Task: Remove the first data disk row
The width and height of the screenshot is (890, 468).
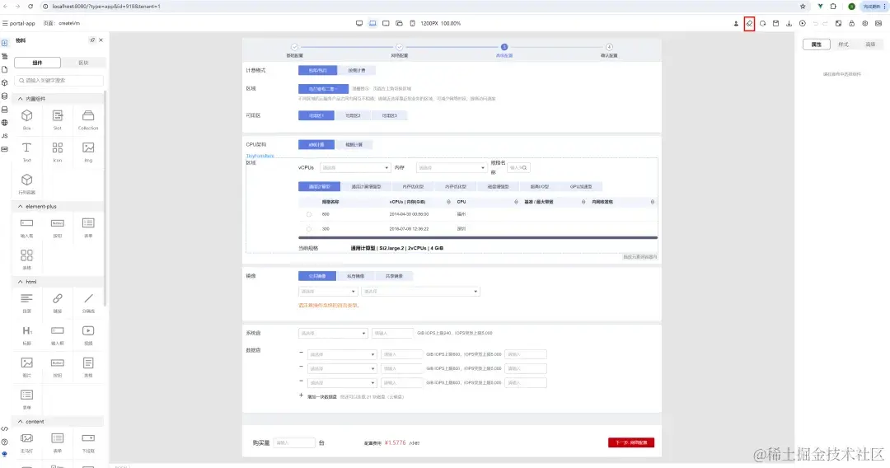Action: (302, 353)
